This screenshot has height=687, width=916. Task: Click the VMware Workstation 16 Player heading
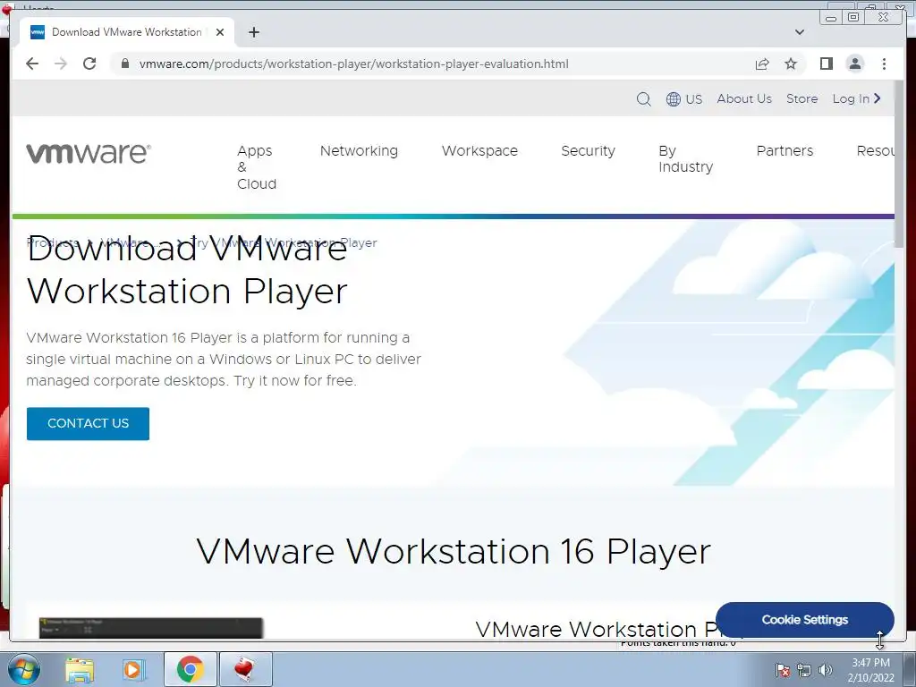(454, 551)
